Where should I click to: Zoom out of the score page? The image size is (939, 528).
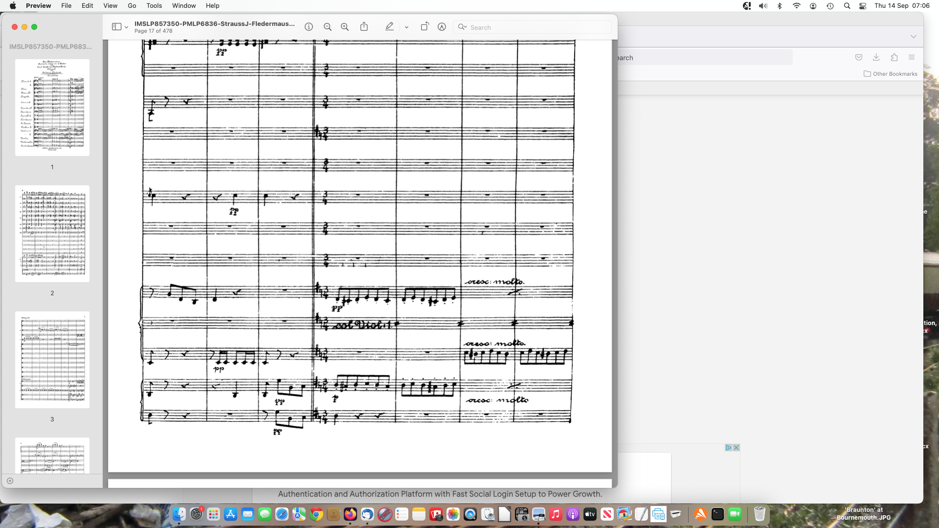click(x=328, y=27)
